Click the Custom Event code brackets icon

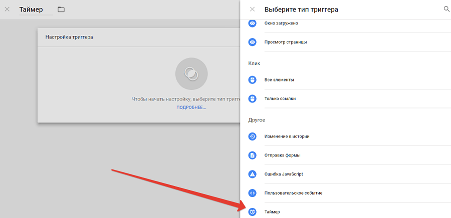(x=253, y=193)
